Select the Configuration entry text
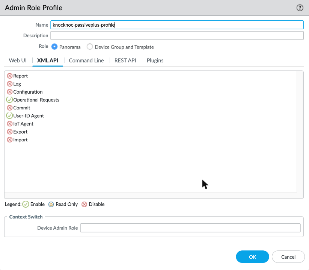Viewport: 309px width, 270px height. pyautogui.click(x=28, y=92)
